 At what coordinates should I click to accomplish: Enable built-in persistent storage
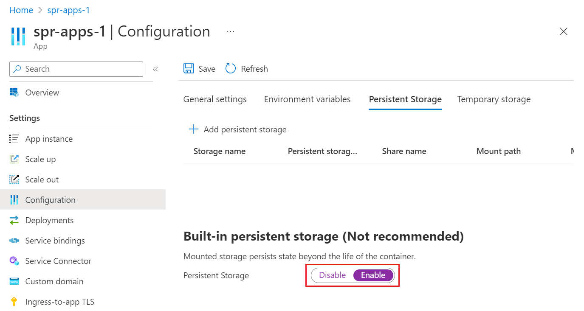pos(372,275)
